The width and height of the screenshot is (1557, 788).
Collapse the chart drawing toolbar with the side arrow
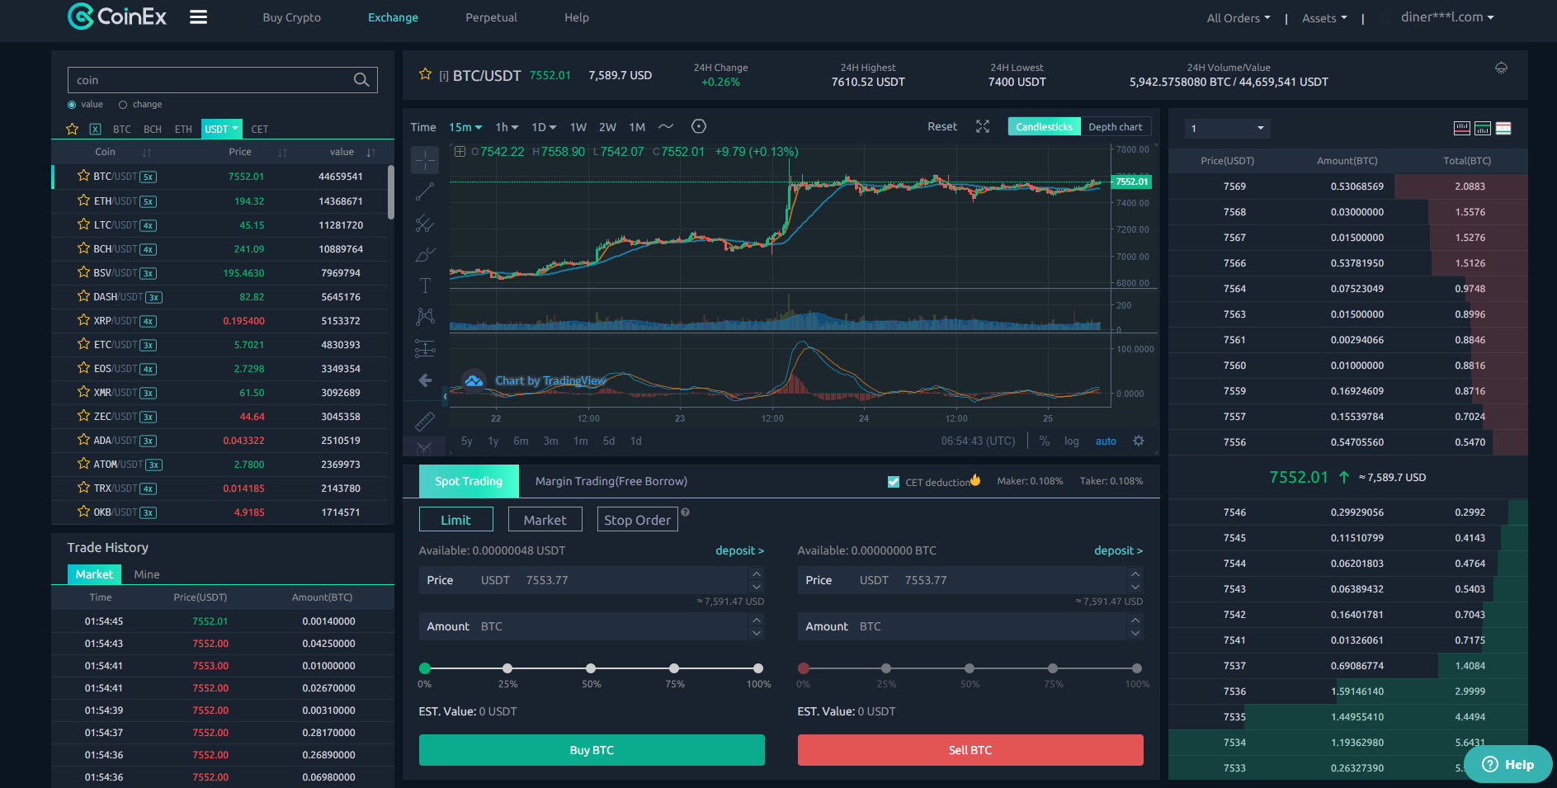coord(445,397)
